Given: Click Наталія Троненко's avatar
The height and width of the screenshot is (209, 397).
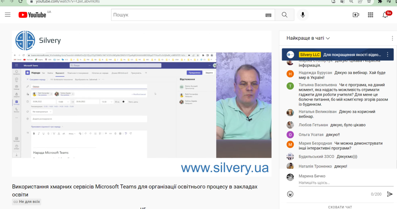Looking at the screenshot, I should 290,166.
